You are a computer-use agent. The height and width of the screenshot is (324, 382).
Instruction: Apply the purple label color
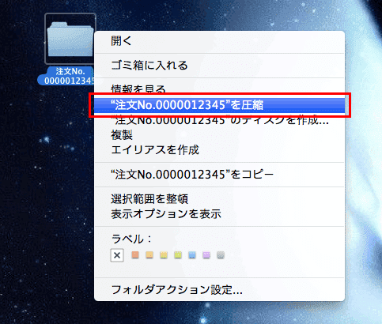206,254
